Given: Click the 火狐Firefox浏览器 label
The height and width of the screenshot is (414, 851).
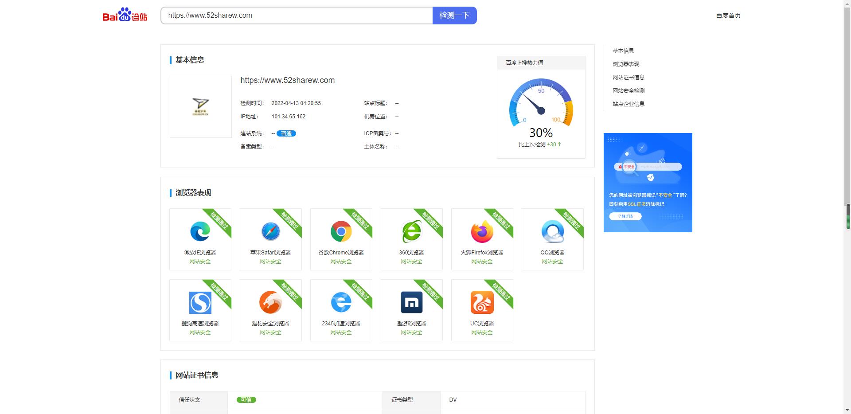Looking at the screenshot, I should pos(482,253).
